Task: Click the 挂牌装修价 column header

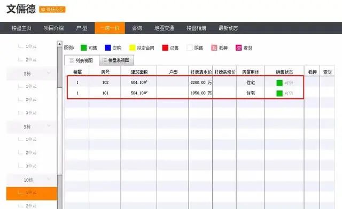Action: [225, 72]
